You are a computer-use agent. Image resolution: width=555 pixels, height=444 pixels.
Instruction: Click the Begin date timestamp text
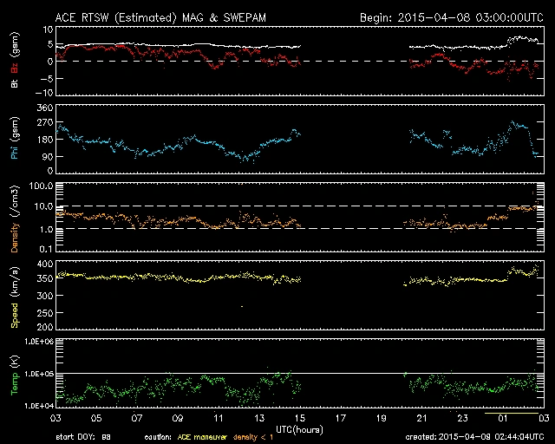click(450, 17)
